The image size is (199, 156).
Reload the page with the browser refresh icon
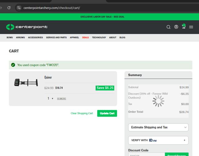point(9,8)
